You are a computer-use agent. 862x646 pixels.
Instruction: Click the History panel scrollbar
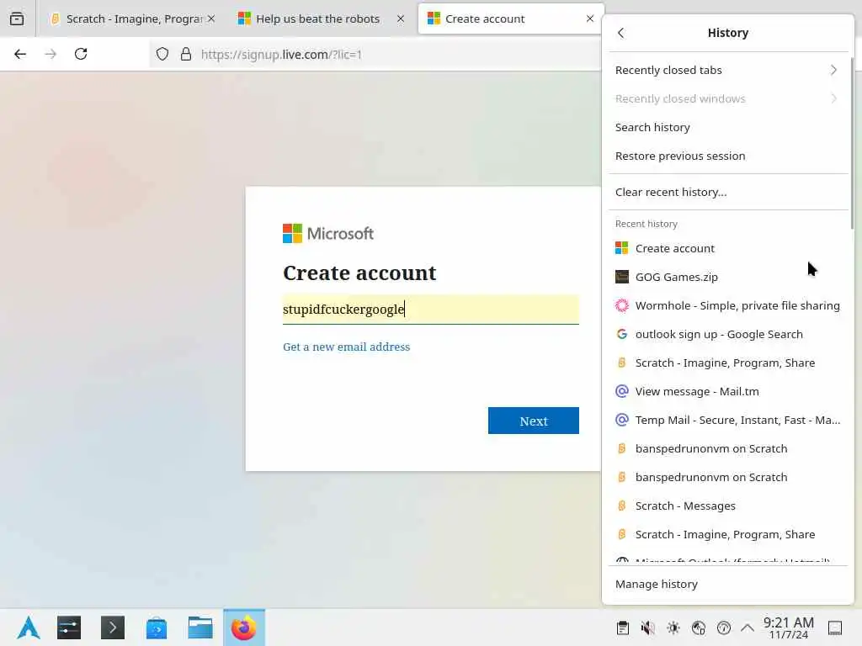click(852, 143)
